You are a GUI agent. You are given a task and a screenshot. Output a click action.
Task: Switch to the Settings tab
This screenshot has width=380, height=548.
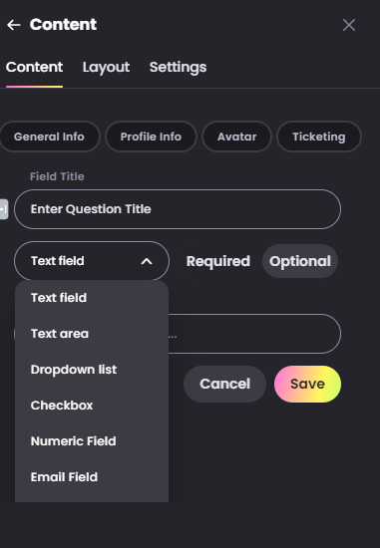[178, 67]
